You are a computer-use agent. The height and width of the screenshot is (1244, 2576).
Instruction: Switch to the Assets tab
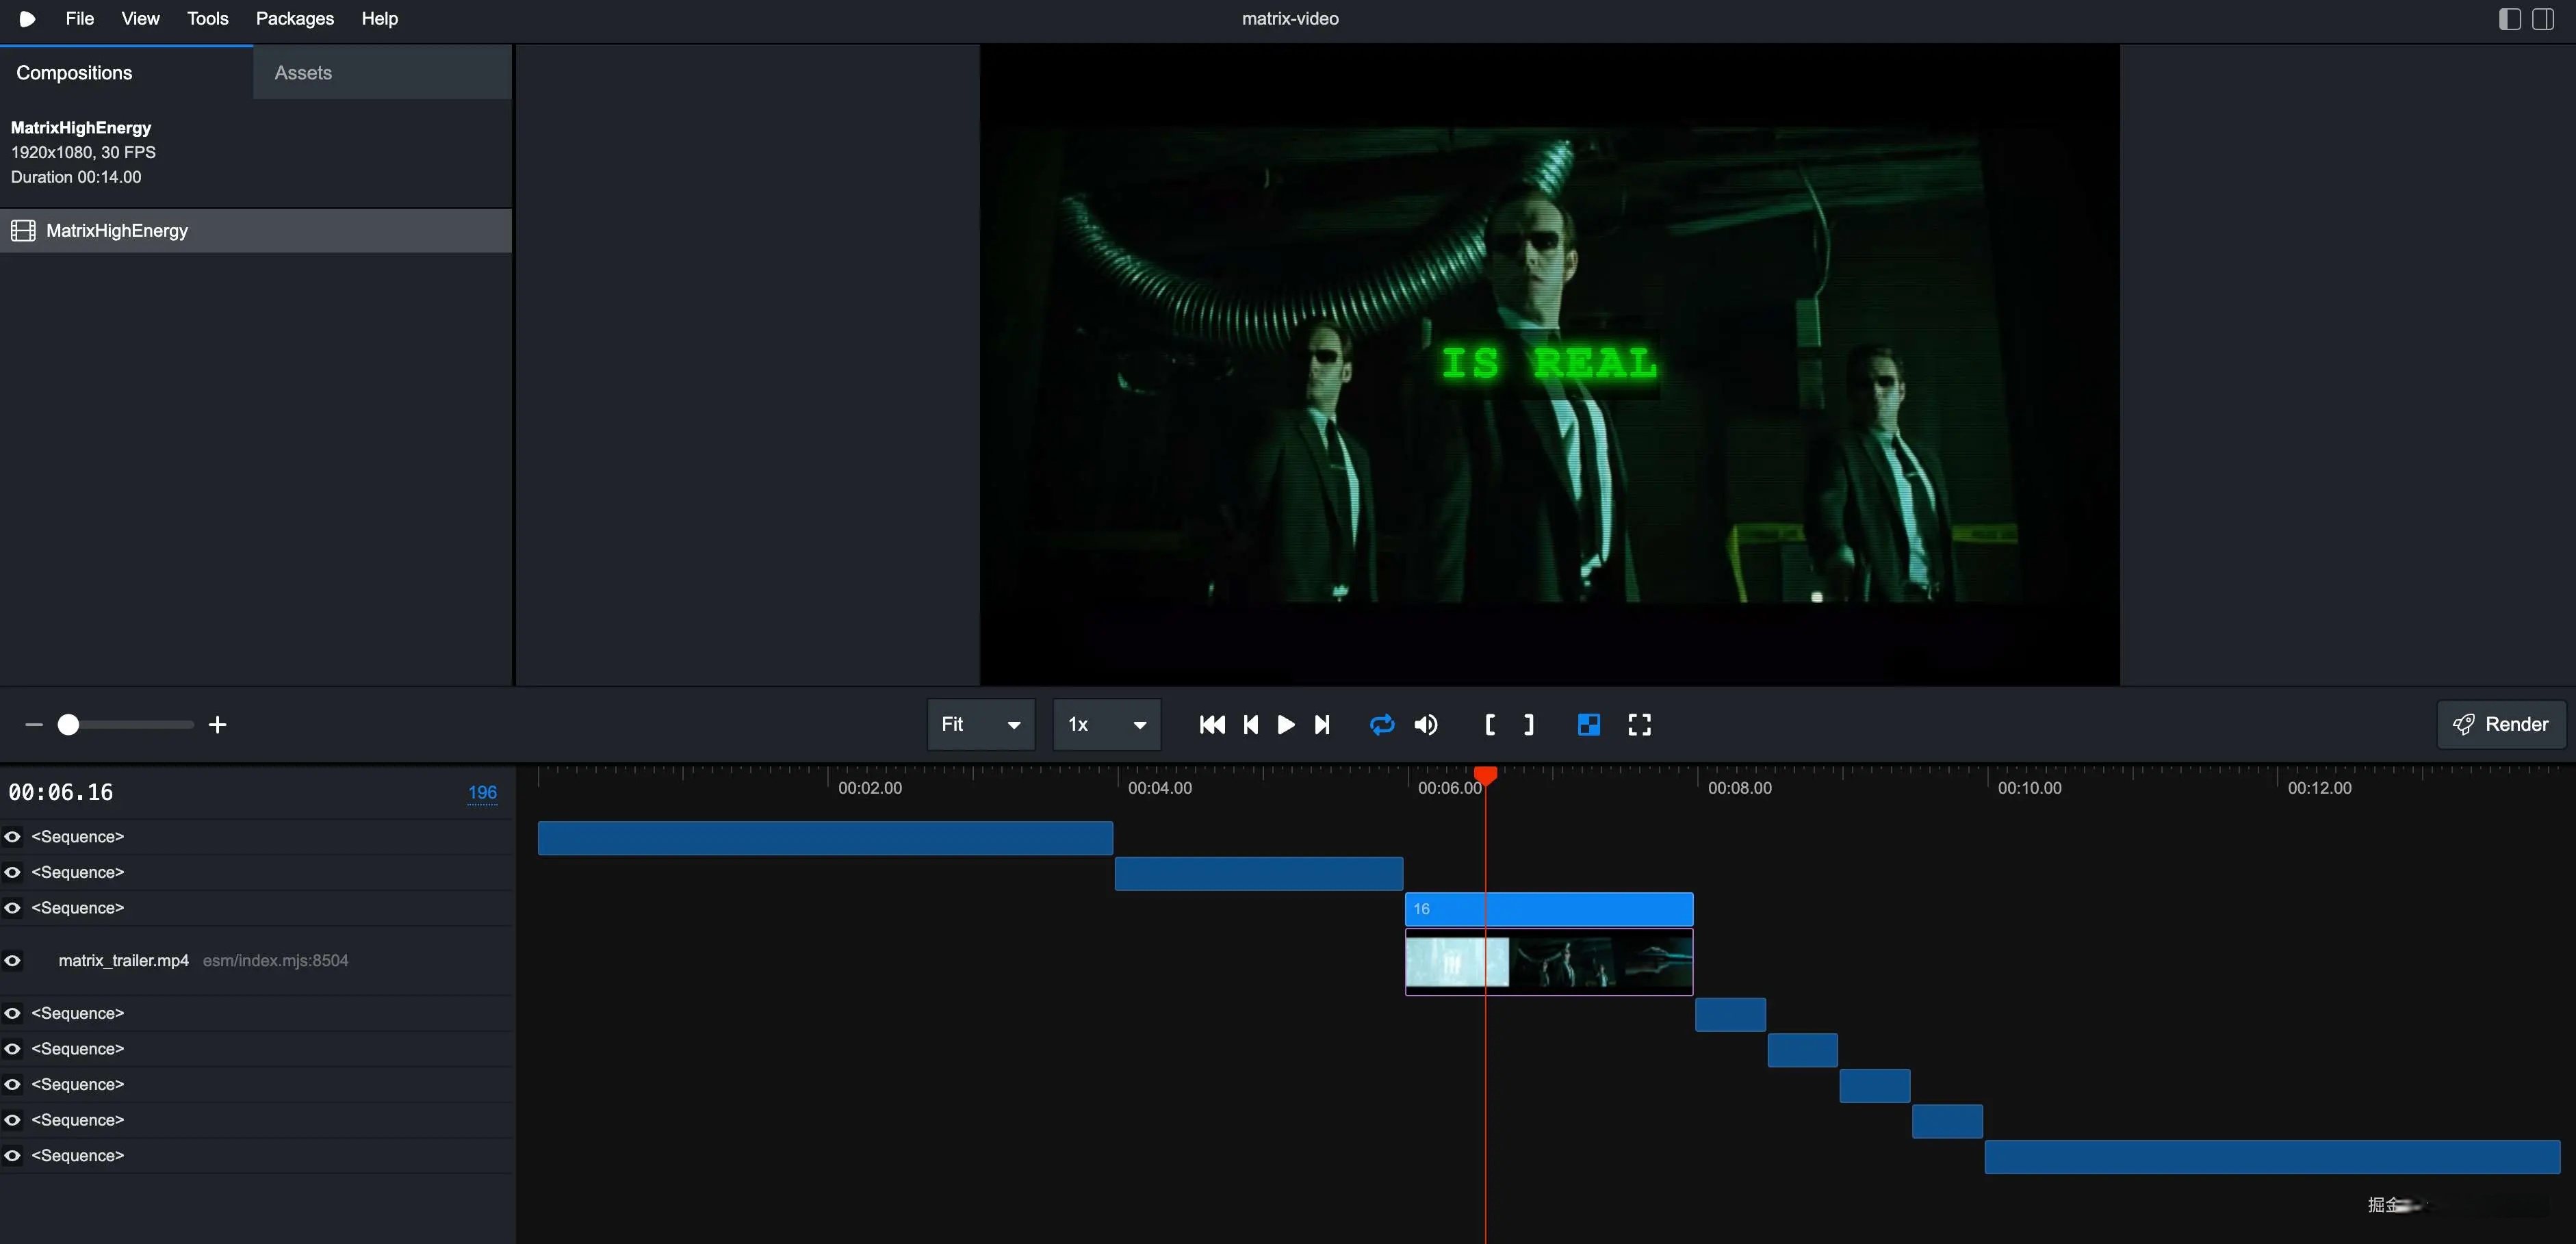(x=303, y=73)
